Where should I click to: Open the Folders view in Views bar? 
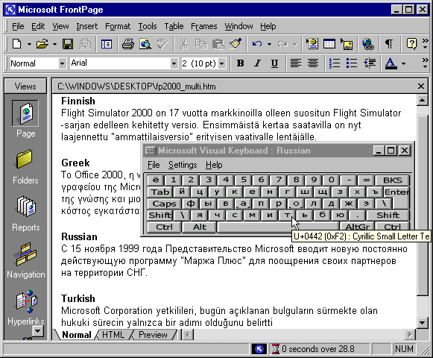click(25, 166)
